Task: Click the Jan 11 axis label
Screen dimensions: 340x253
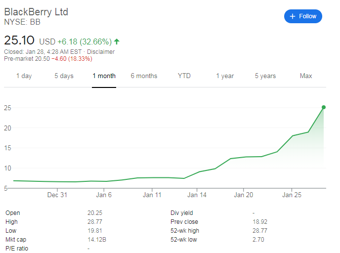Action: [152, 195]
